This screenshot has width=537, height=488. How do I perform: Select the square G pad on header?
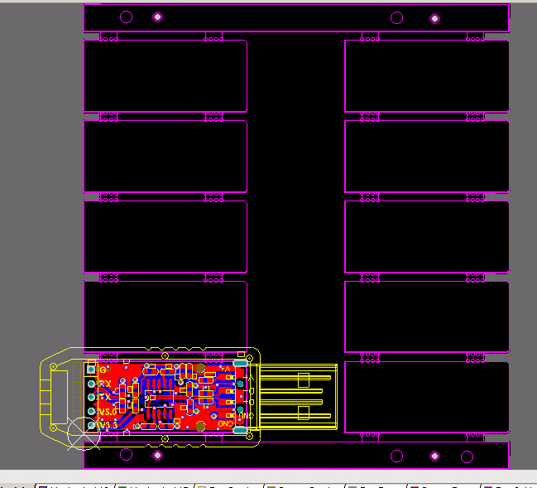(91, 370)
